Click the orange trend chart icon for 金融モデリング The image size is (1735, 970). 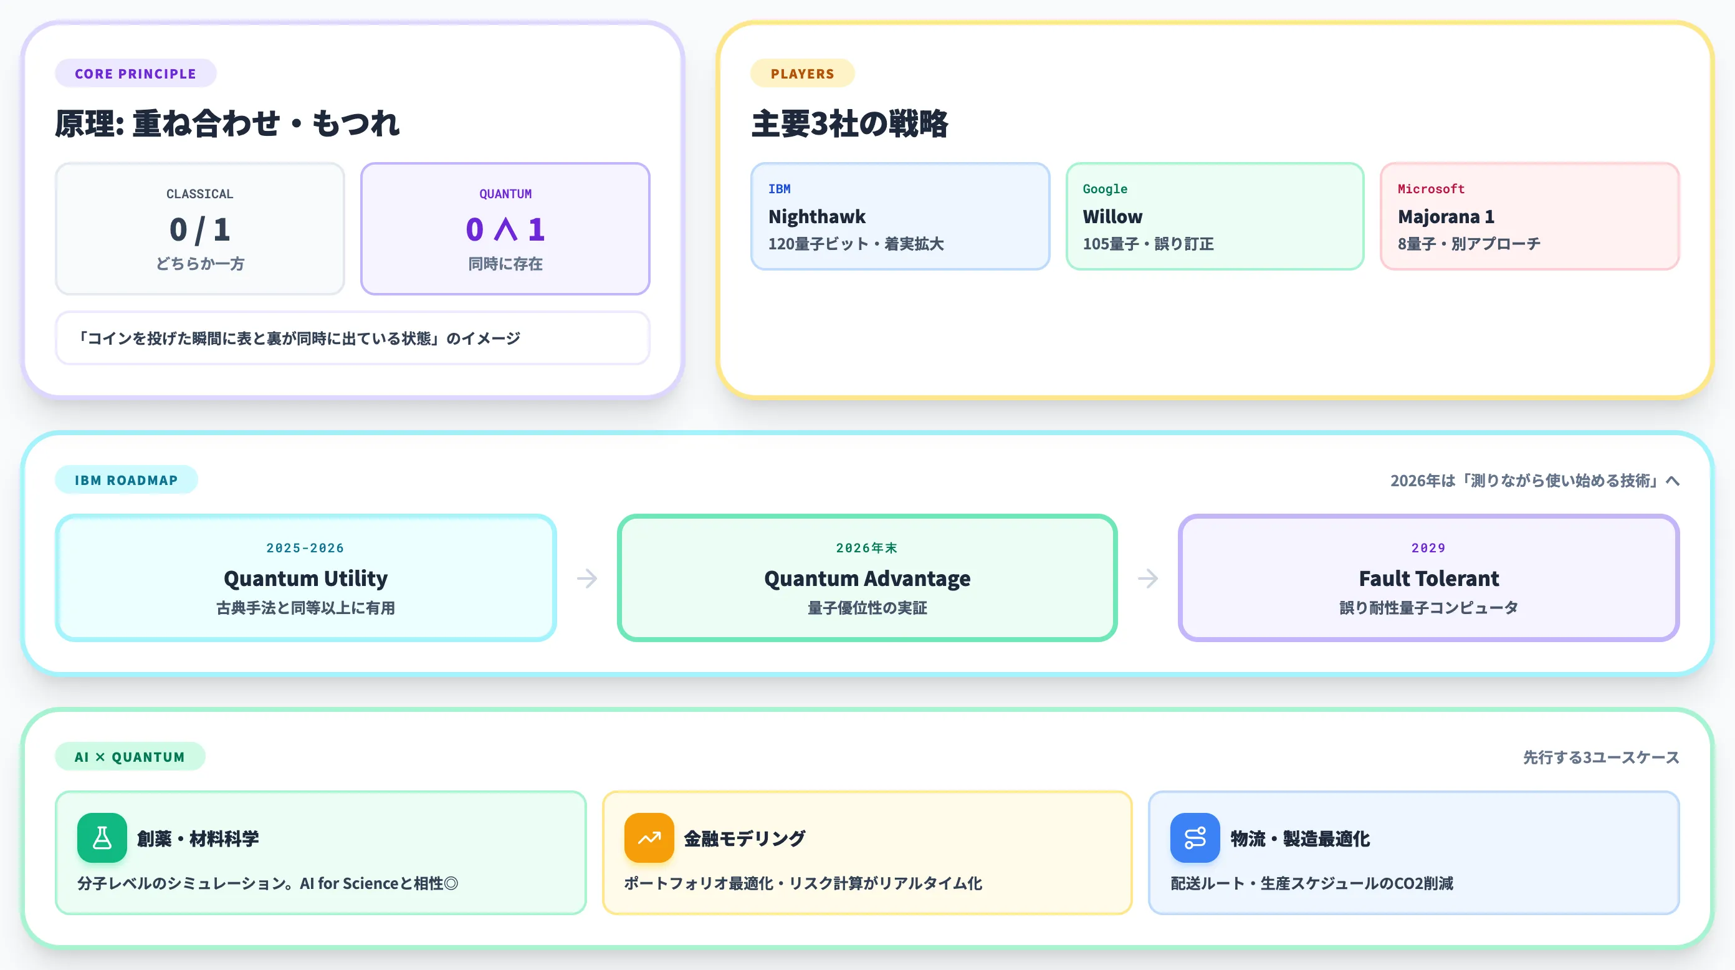649,838
